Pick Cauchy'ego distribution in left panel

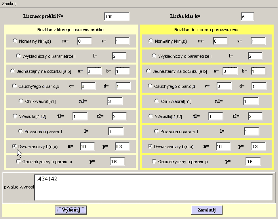(x=15, y=86)
